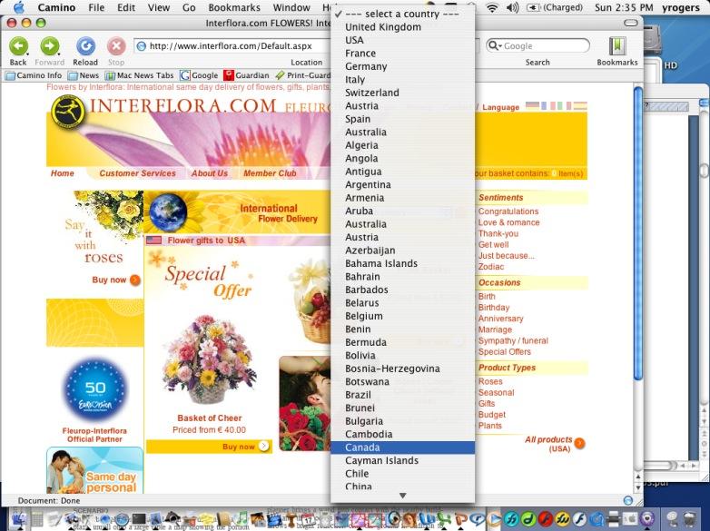Open the Camino Info bookmark folder
Viewport: 710px width, 531px height.
click(x=34, y=75)
